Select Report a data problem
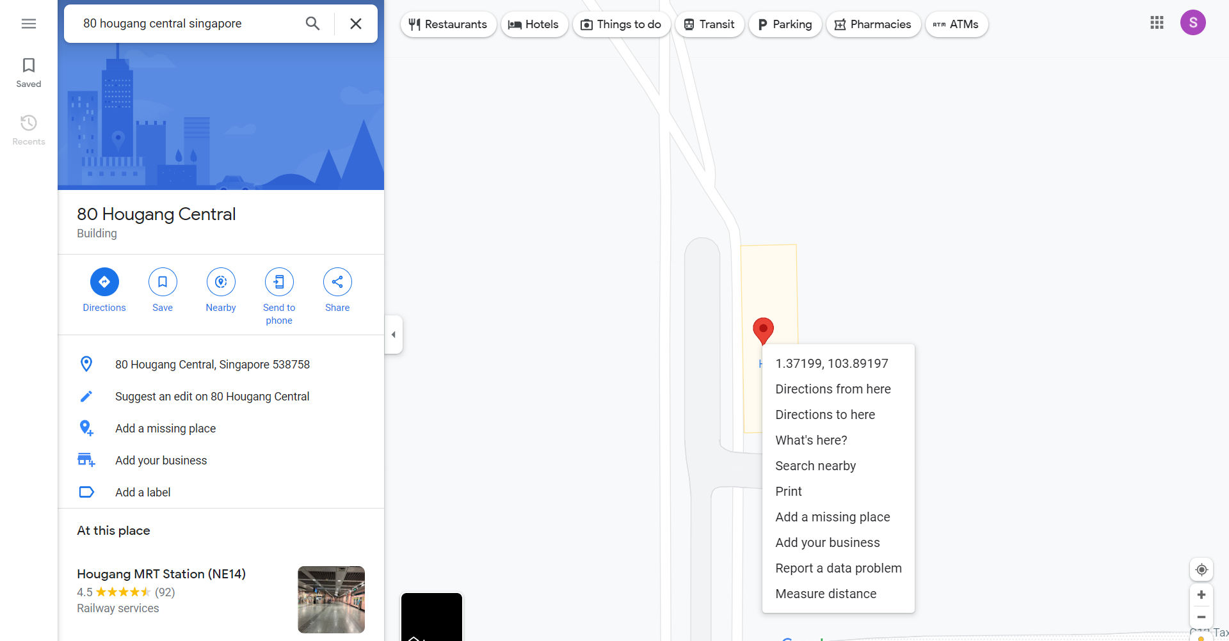Viewport: 1229px width, 641px height. tap(838, 568)
